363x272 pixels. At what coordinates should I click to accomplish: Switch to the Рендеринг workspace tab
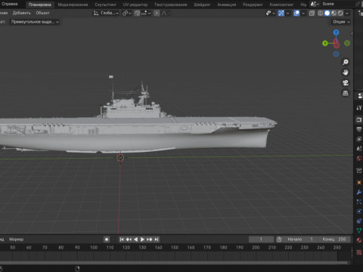point(253,5)
